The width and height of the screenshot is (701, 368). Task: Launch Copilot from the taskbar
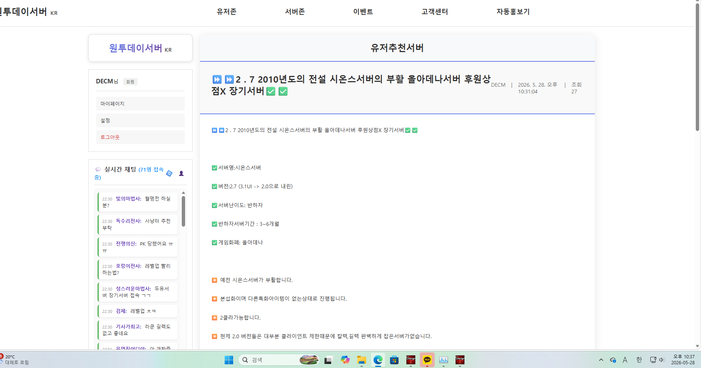tap(345, 360)
